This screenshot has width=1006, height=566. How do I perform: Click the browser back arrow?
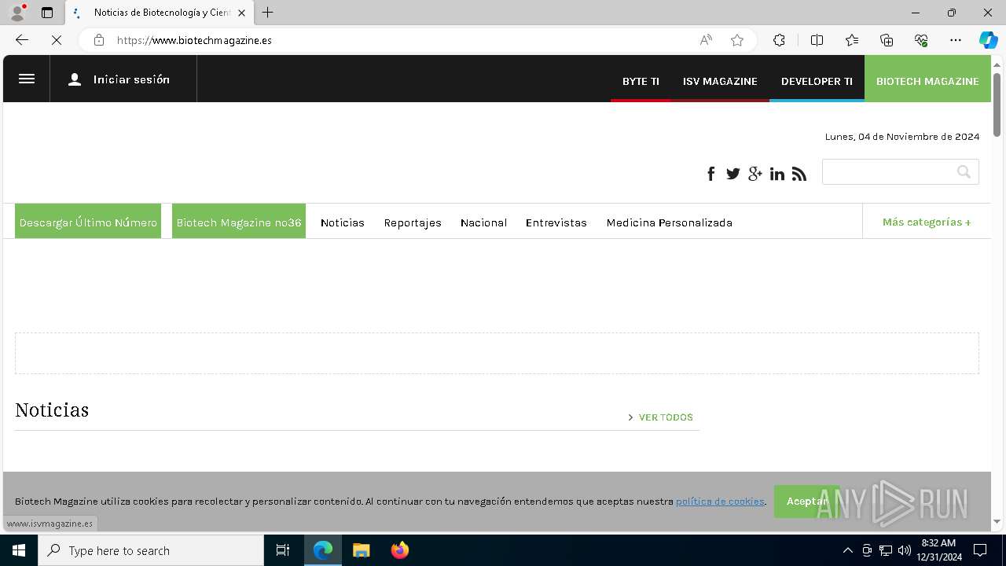coord(22,40)
